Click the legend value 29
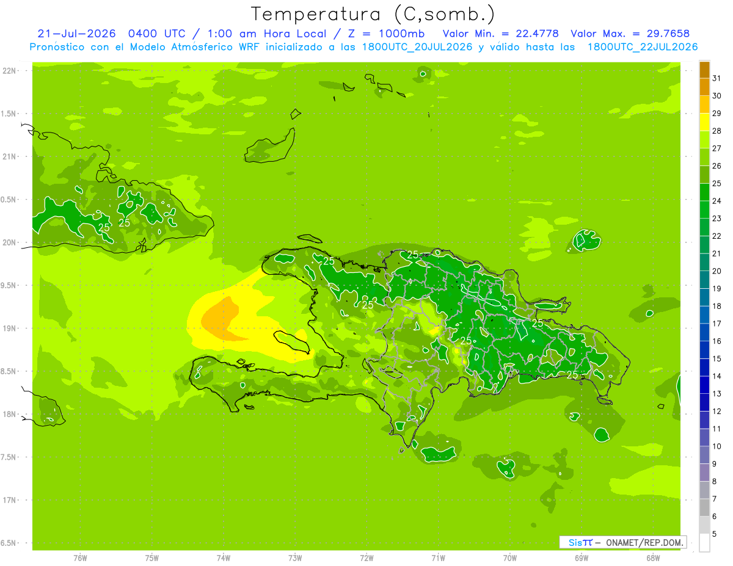 click(x=717, y=113)
